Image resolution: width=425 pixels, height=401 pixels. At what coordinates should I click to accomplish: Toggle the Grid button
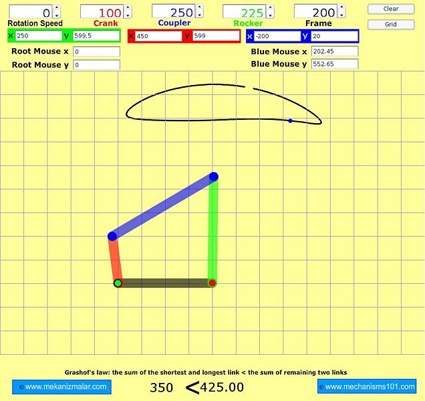click(x=391, y=24)
